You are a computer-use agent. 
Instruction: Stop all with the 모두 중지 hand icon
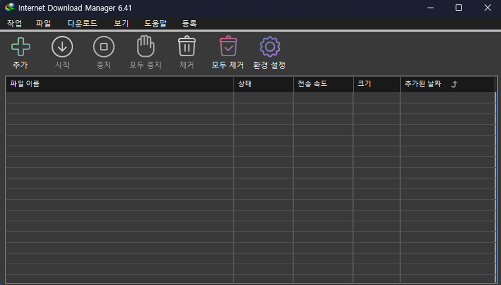click(x=145, y=46)
